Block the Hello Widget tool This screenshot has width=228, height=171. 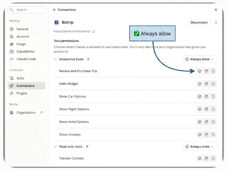[213, 84]
